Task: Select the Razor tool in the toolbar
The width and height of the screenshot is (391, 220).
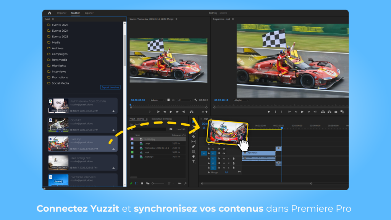Action: (x=194, y=136)
